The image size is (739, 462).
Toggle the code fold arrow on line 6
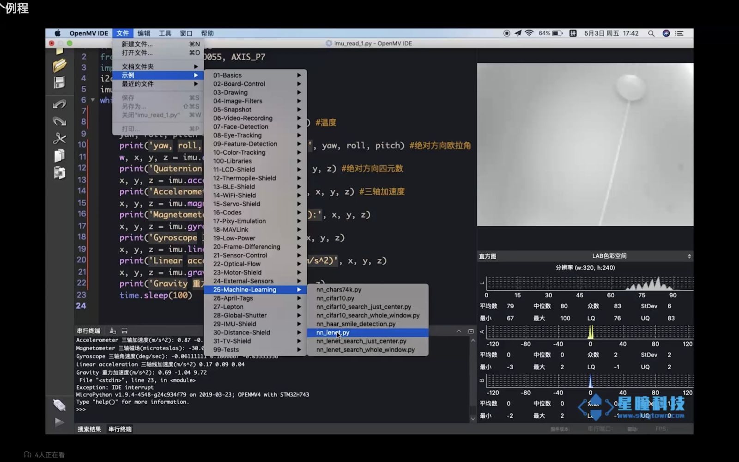[x=93, y=100]
